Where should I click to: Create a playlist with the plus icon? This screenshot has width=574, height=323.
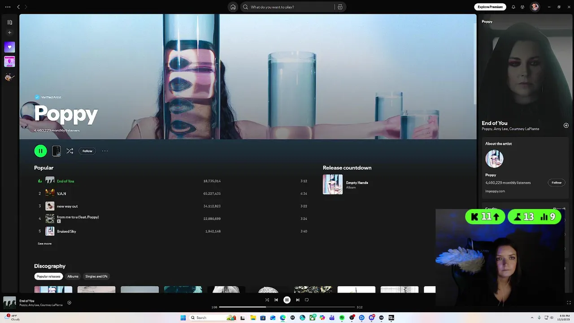click(x=9, y=32)
